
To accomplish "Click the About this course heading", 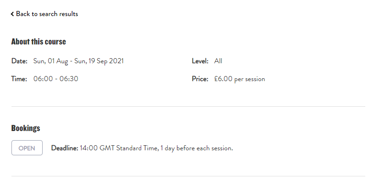I will (38, 42).
